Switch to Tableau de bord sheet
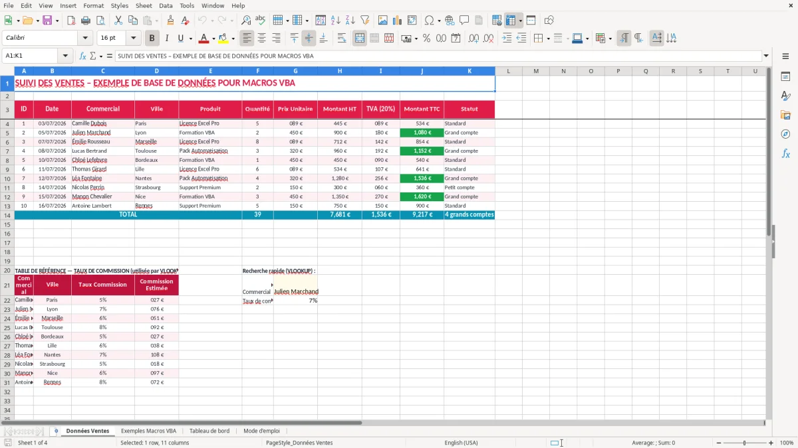Image resolution: width=798 pixels, height=448 pixels. 209,431
